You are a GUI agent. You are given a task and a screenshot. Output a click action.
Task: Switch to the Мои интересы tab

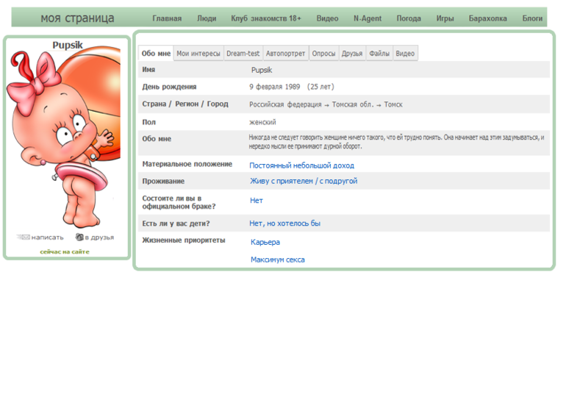coord(198,54)
